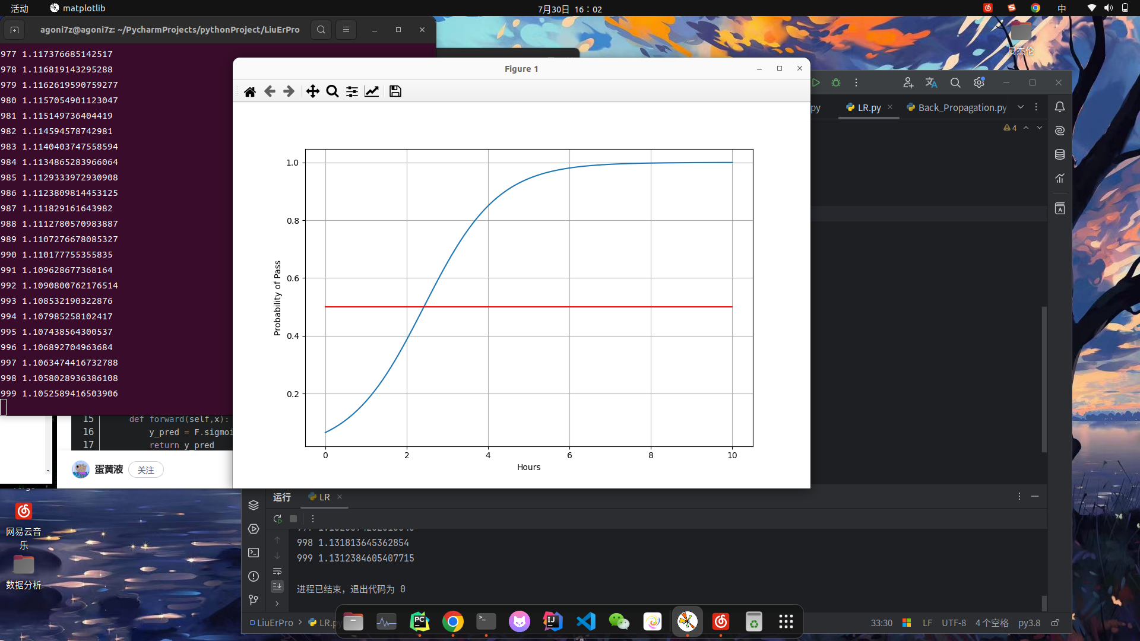
Task: Save the figure with disk icon
Action: click(395, 91)
